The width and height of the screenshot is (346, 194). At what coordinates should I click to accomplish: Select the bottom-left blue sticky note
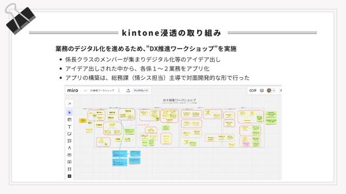tap(119, 162)
